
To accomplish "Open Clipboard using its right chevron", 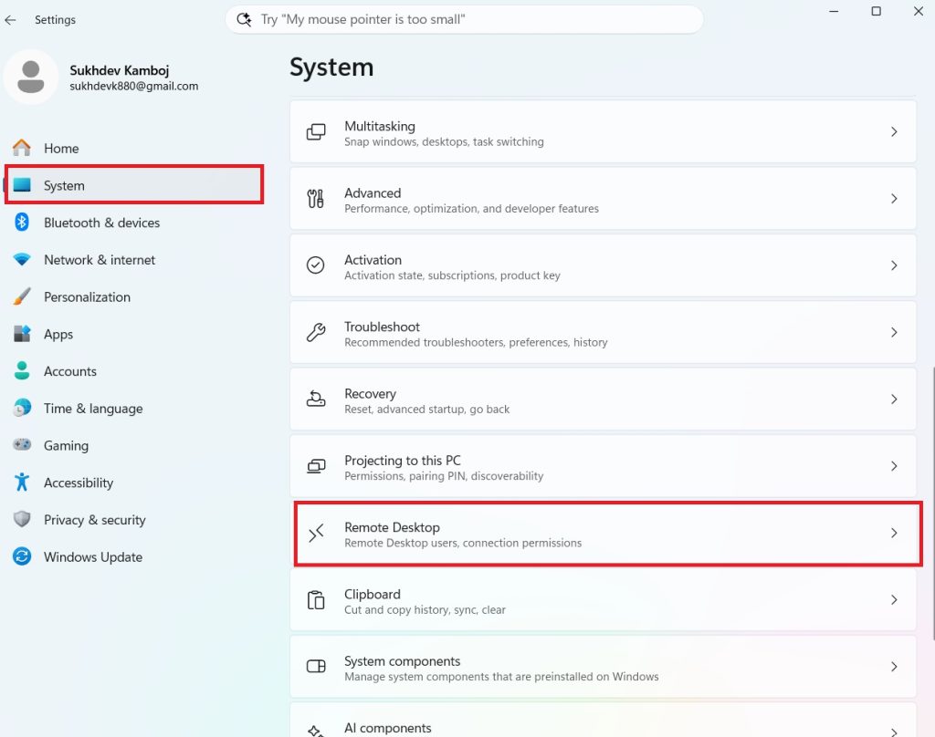I will pos(894,599).
